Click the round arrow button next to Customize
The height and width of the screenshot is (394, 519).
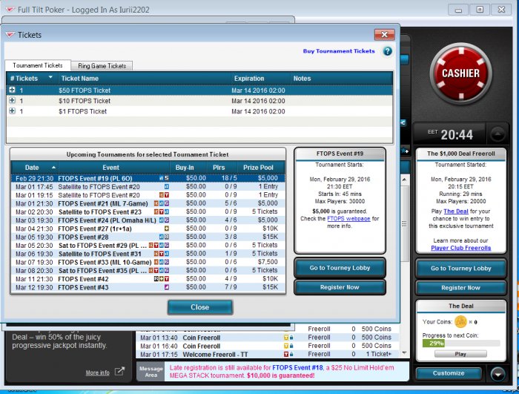point(497,374)
